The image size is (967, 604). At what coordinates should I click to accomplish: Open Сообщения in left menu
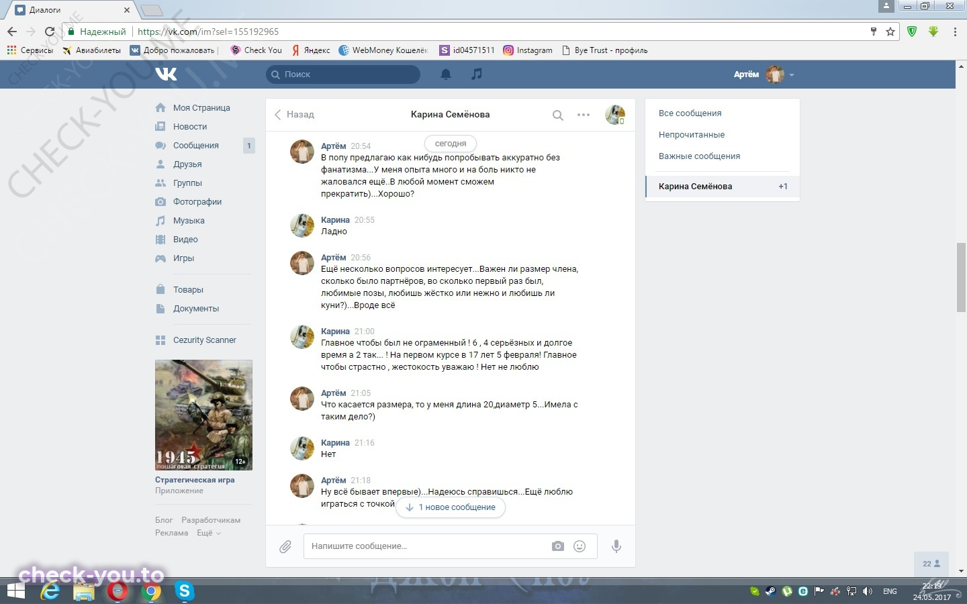coord(196,146)
